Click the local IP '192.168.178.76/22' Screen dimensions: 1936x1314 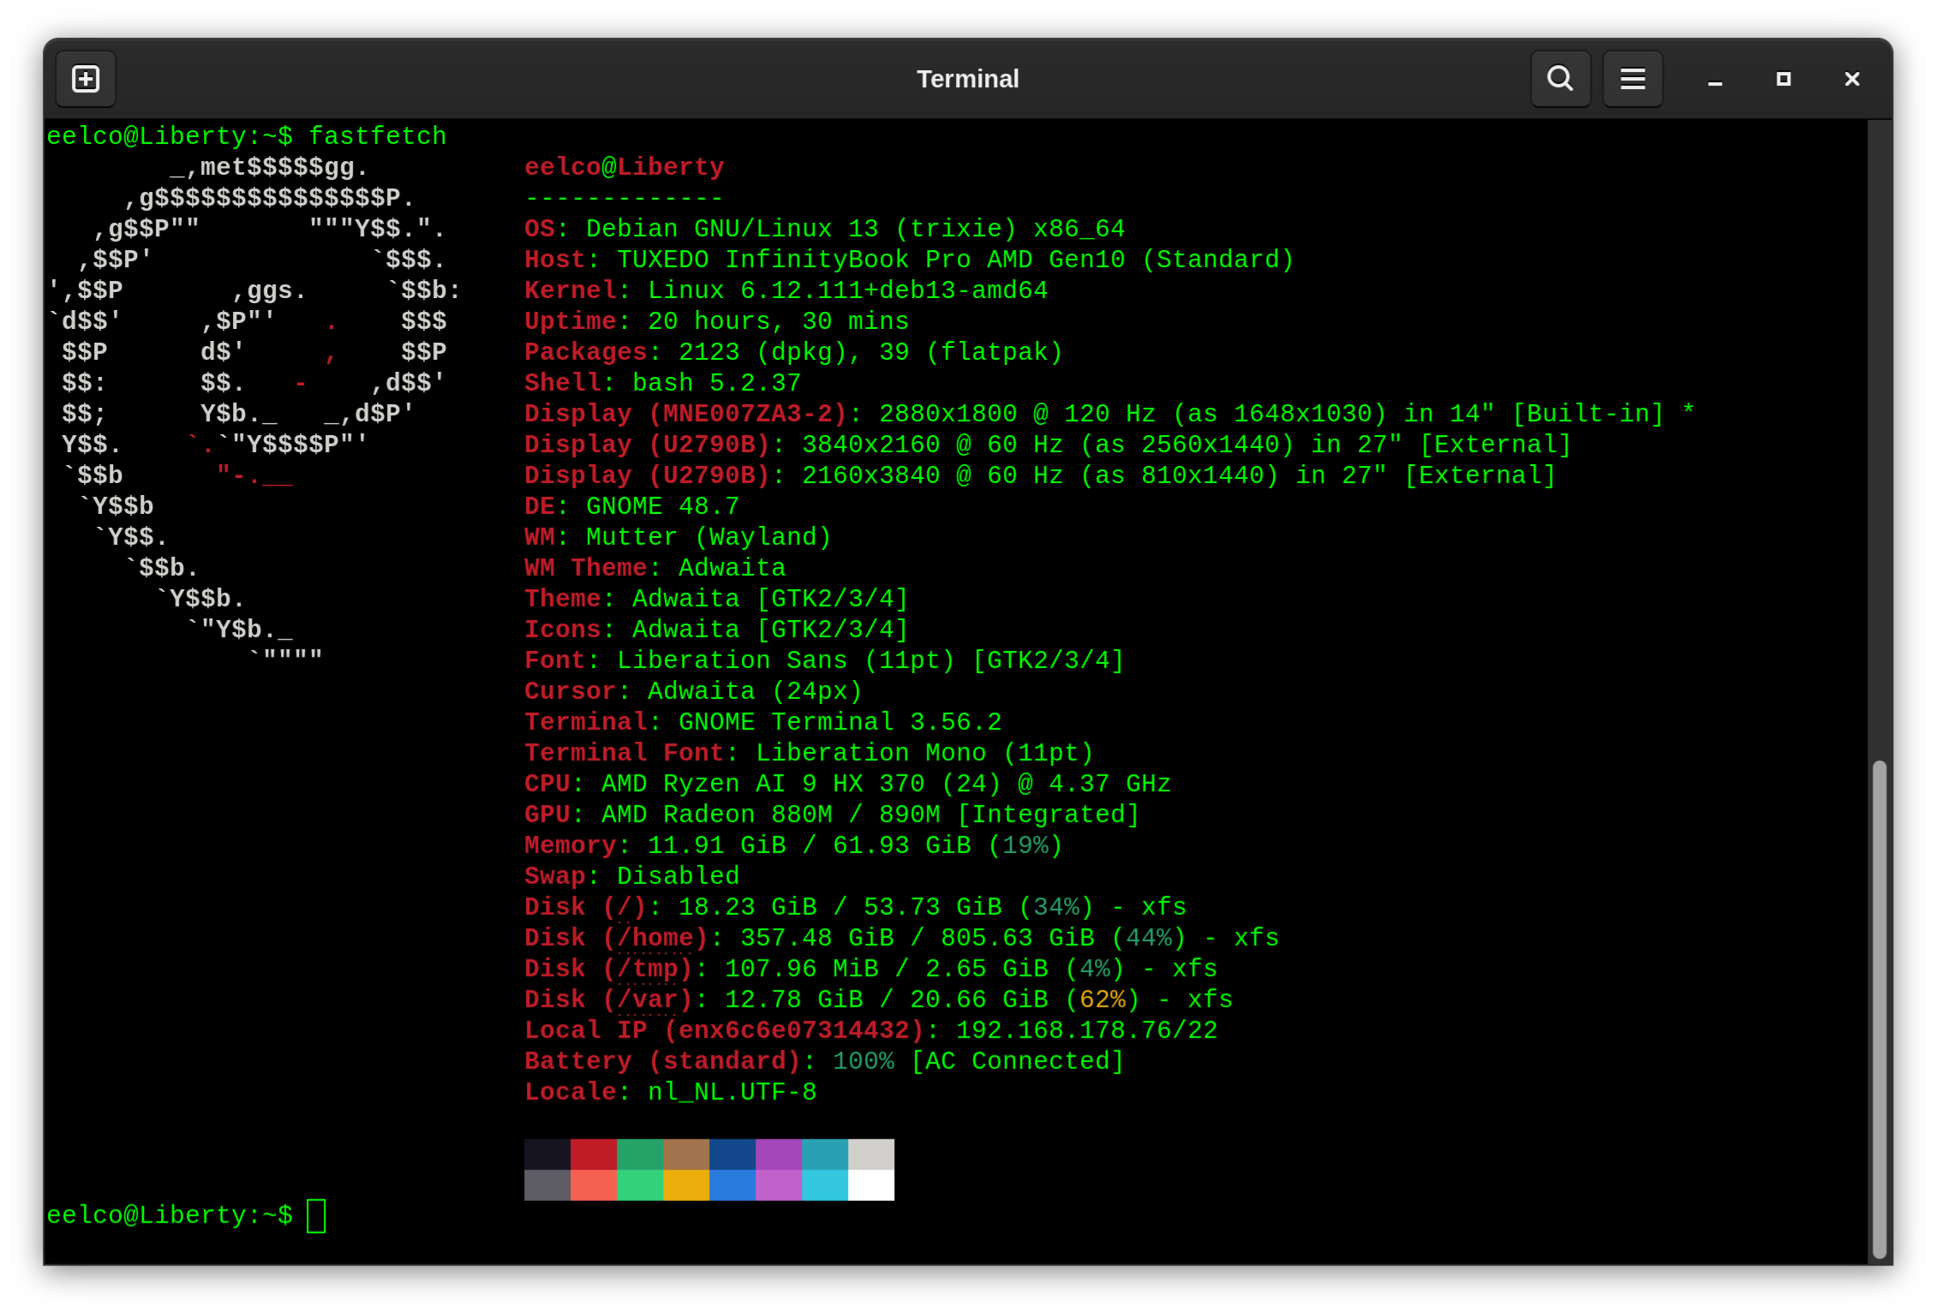coord(1086,1030)
